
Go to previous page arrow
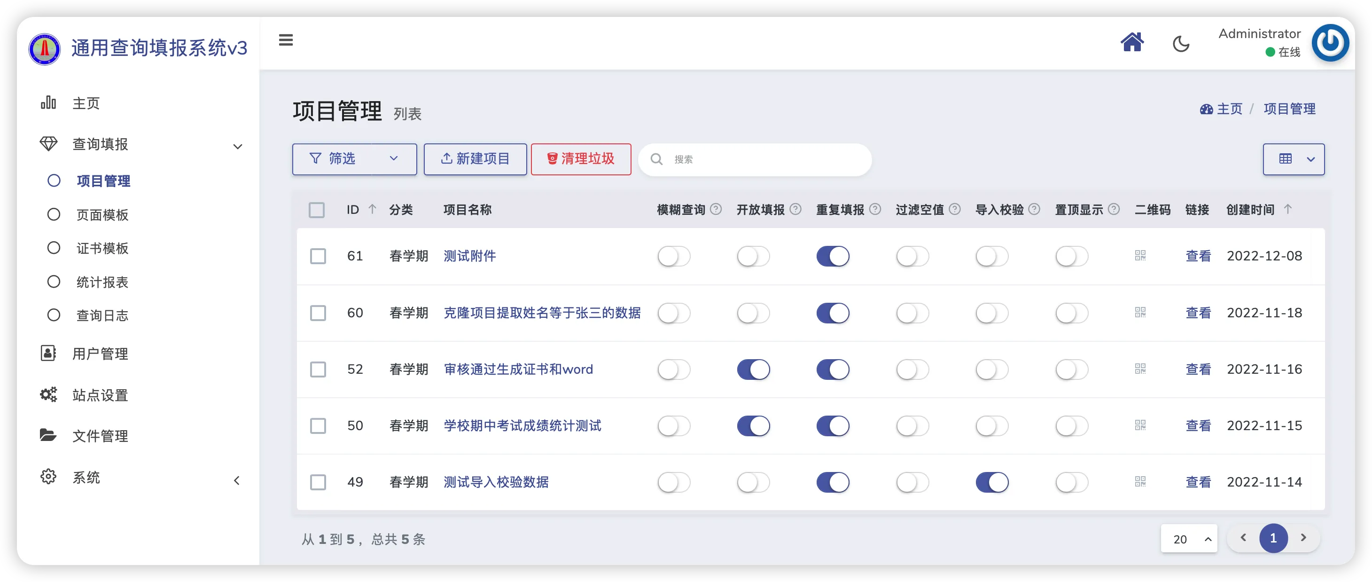pyautogui.click(x=1243, y=538)
